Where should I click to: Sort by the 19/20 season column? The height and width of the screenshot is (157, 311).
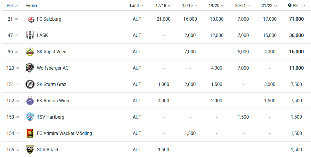pos(216,5)
